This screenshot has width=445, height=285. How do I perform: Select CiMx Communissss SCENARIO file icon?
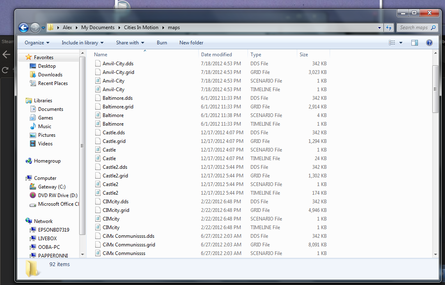(x=98, y=253)
